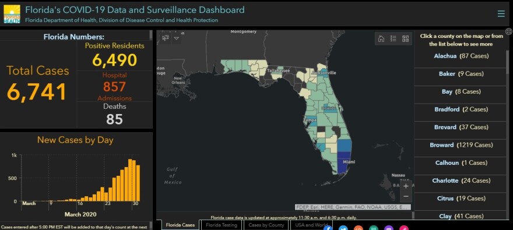Open the basemap gallery grid icon
The width and height of the screenshot is (513, 230).
405,39
